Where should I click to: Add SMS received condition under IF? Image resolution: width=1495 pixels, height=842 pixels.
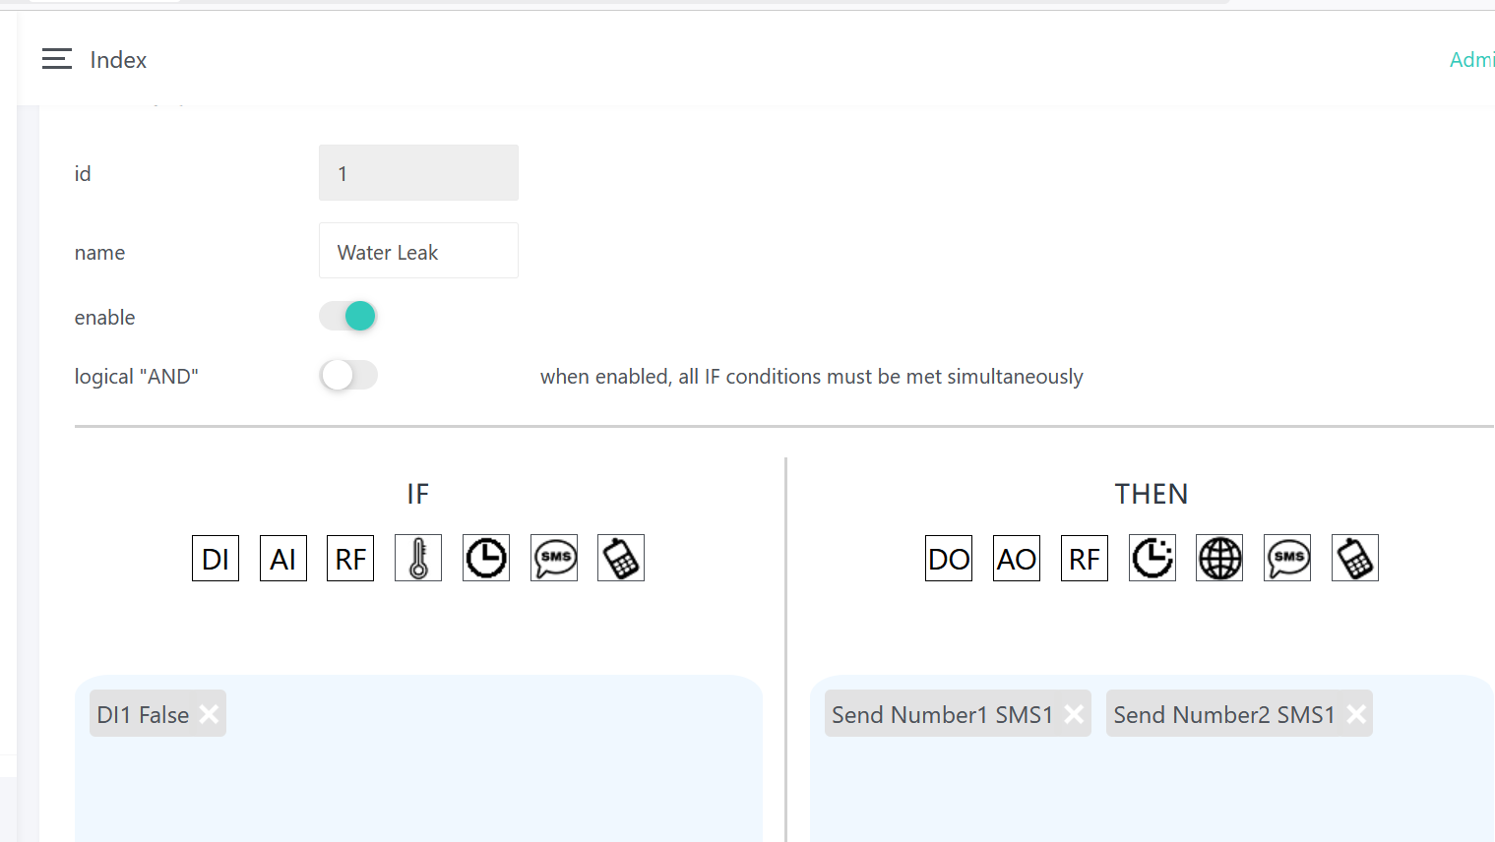click(x=554, y=559)
